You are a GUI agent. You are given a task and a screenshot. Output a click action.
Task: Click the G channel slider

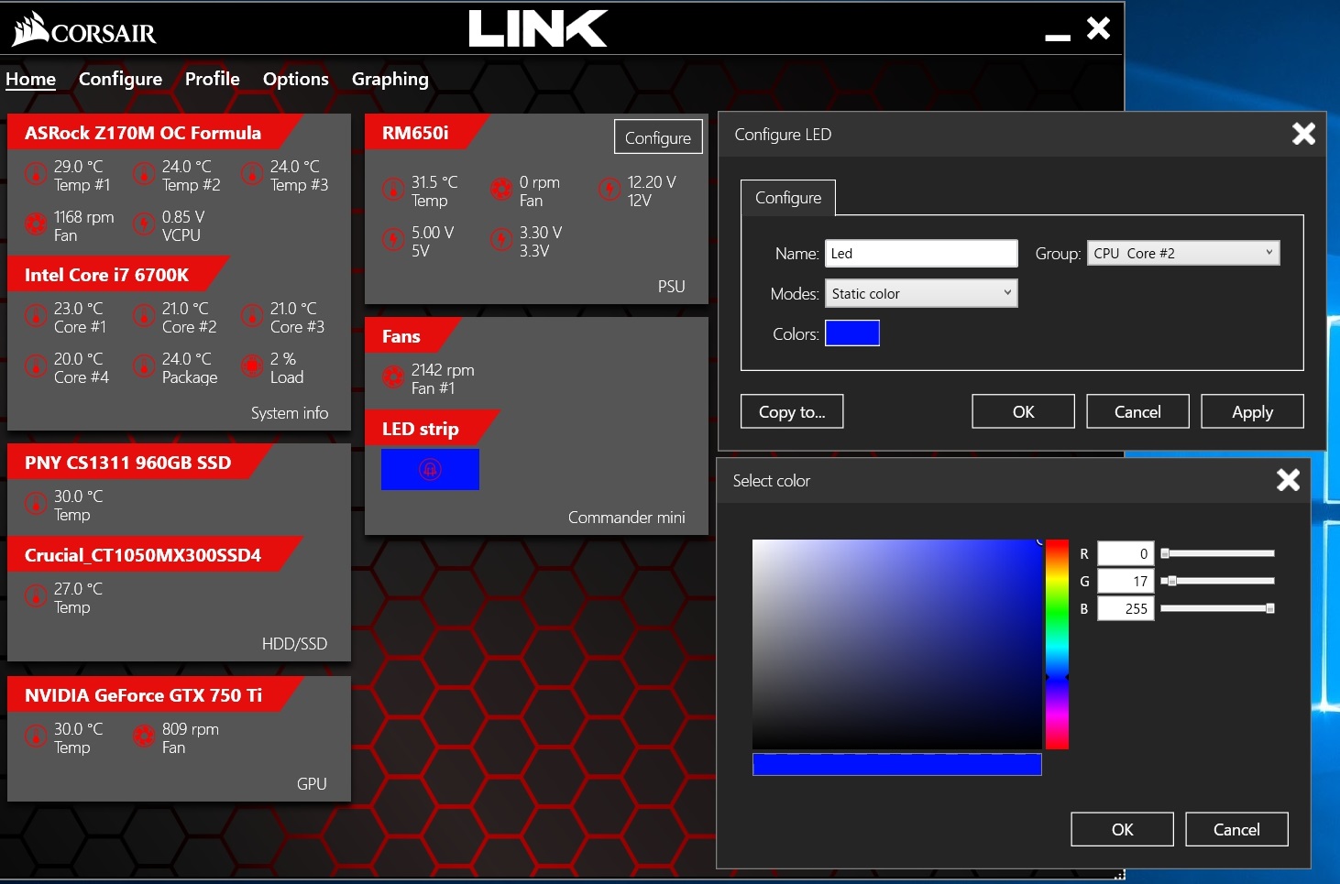(1217, 581)
